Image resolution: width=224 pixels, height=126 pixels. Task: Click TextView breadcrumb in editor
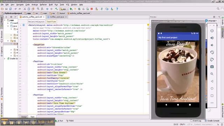pyautogui.click(x=51, y=22)
